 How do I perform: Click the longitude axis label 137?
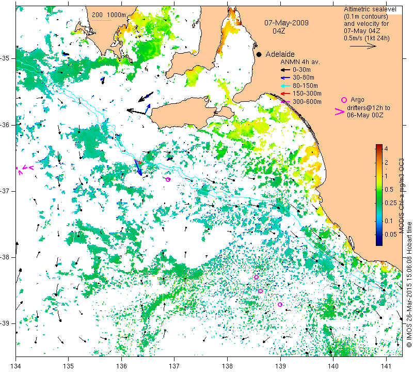pos(174,366)
